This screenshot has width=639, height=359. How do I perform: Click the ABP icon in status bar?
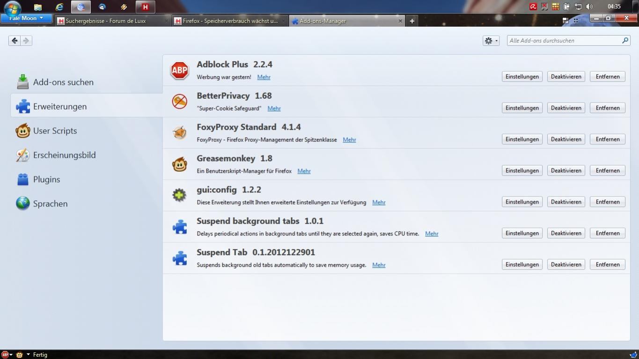tap(5, 355)
